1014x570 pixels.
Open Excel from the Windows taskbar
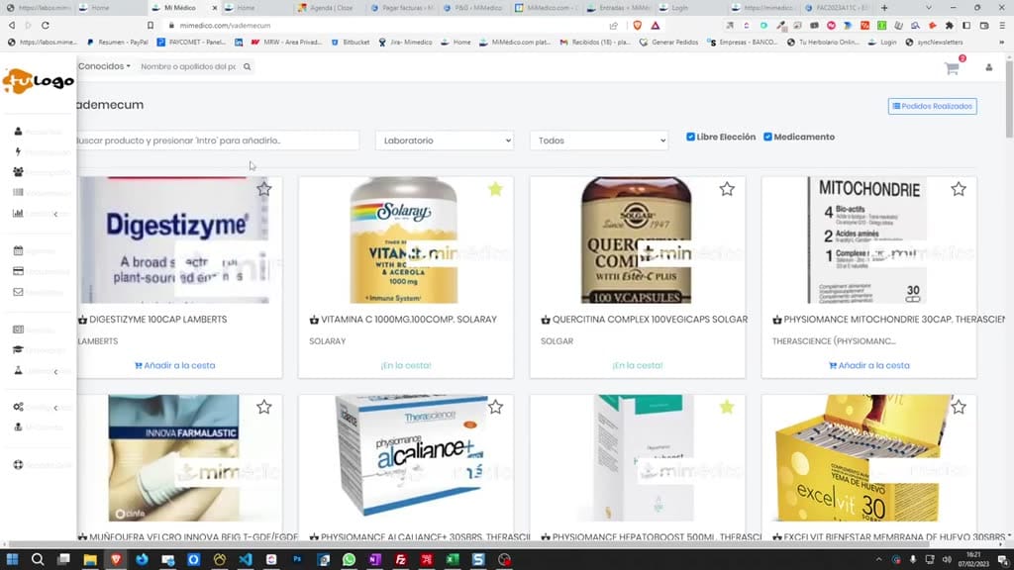point(453,559)
